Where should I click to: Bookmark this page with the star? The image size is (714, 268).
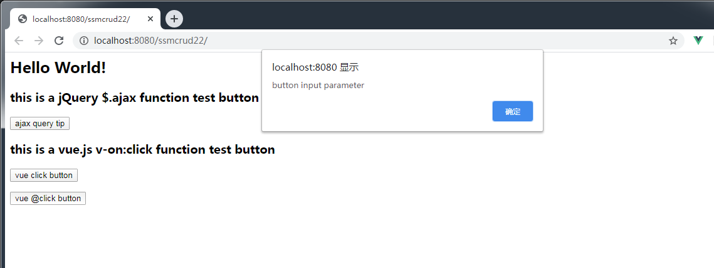(673, 41)
